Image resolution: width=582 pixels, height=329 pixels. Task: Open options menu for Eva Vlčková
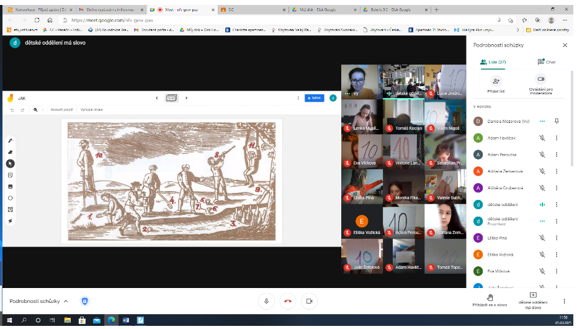[557, 271]
